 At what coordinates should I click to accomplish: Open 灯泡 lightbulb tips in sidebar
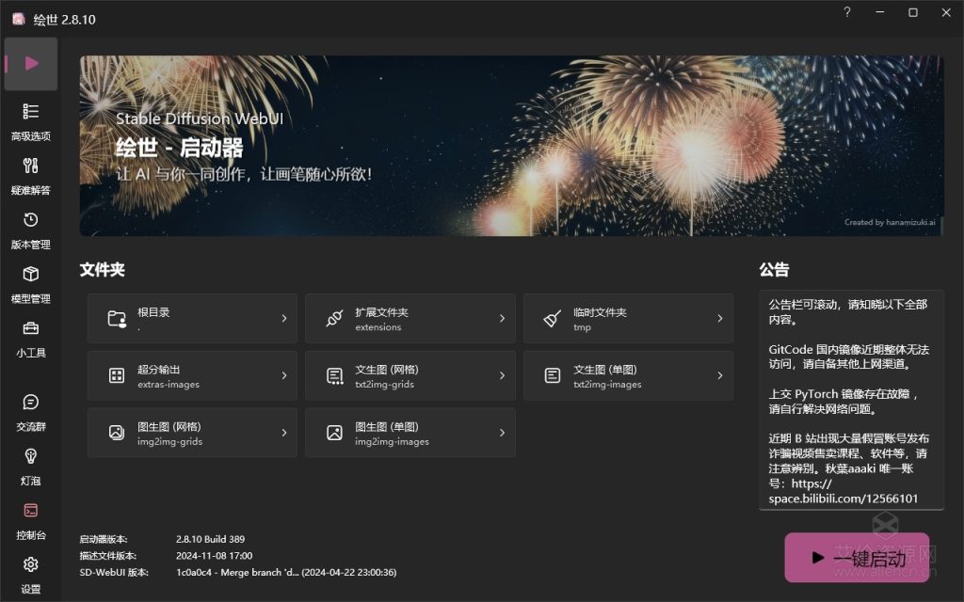(31, 467)
